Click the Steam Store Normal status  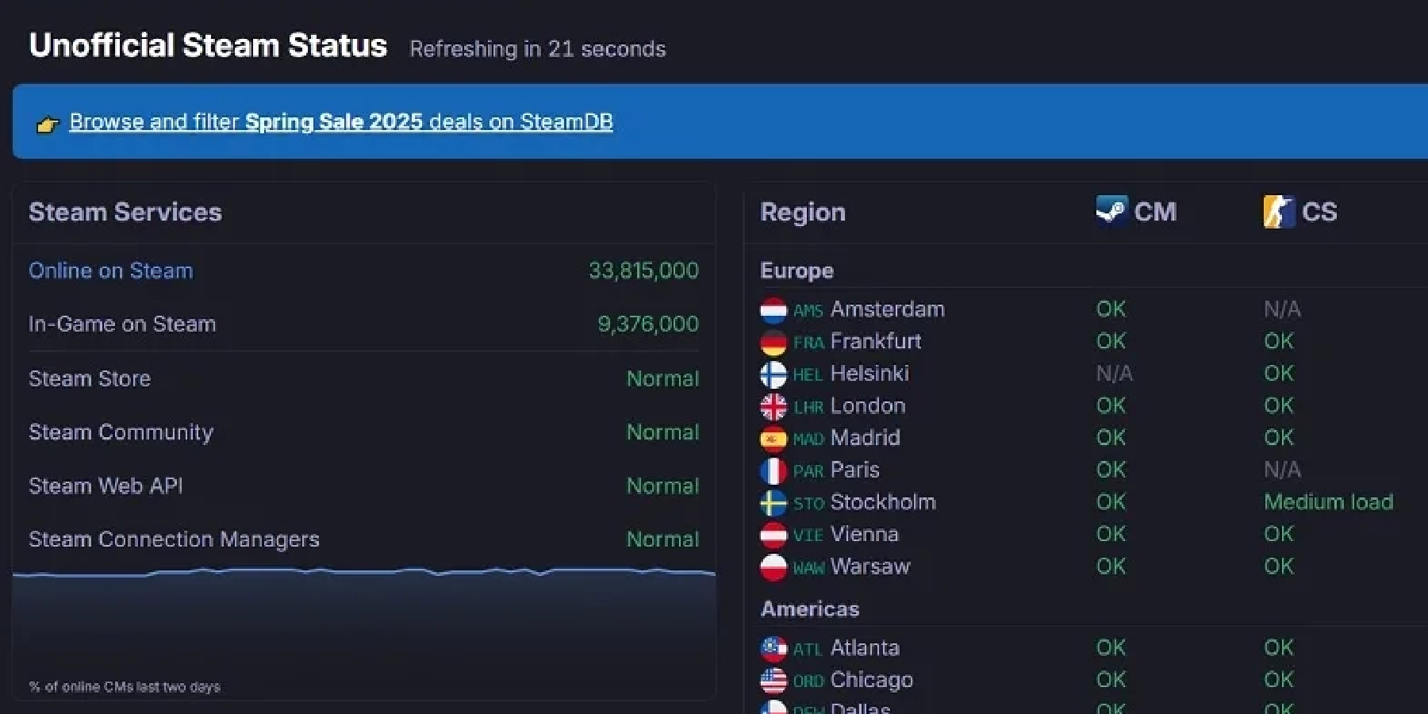click(662, 378)
